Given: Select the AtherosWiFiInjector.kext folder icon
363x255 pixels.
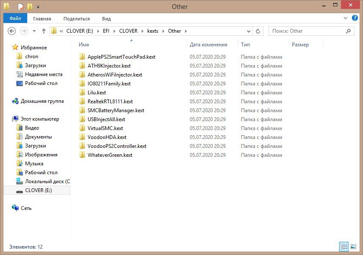Looking at the screenshot, I should click(x=82, y=75).
